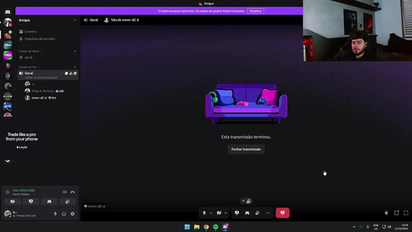Toggle camera in call control bar

[x=219, y=213]
